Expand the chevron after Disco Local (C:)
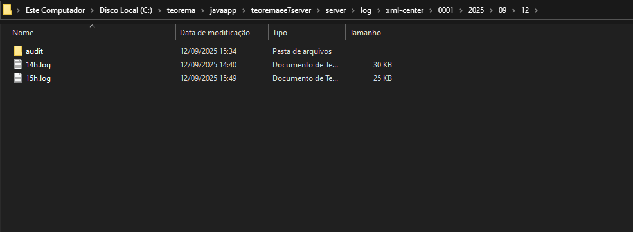The height and width of the screenshot is (232, 633). pos(160,10)
